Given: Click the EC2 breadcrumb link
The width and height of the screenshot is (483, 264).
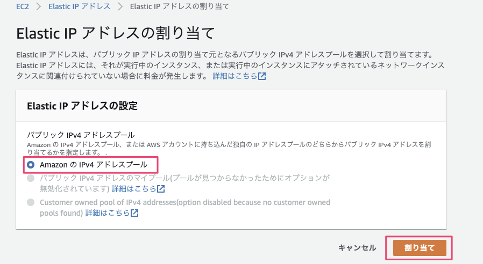Looking at the screenshot, I should pos(23,7).
